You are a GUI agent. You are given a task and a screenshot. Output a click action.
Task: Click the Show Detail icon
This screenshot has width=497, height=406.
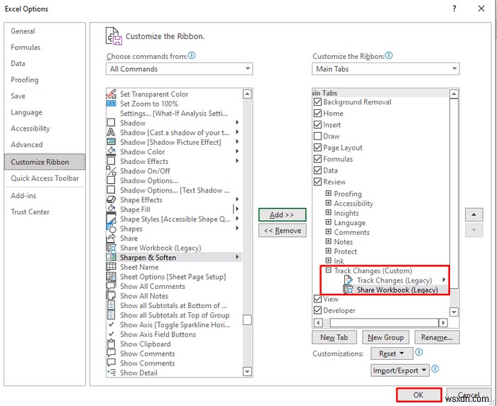point(111,373)
